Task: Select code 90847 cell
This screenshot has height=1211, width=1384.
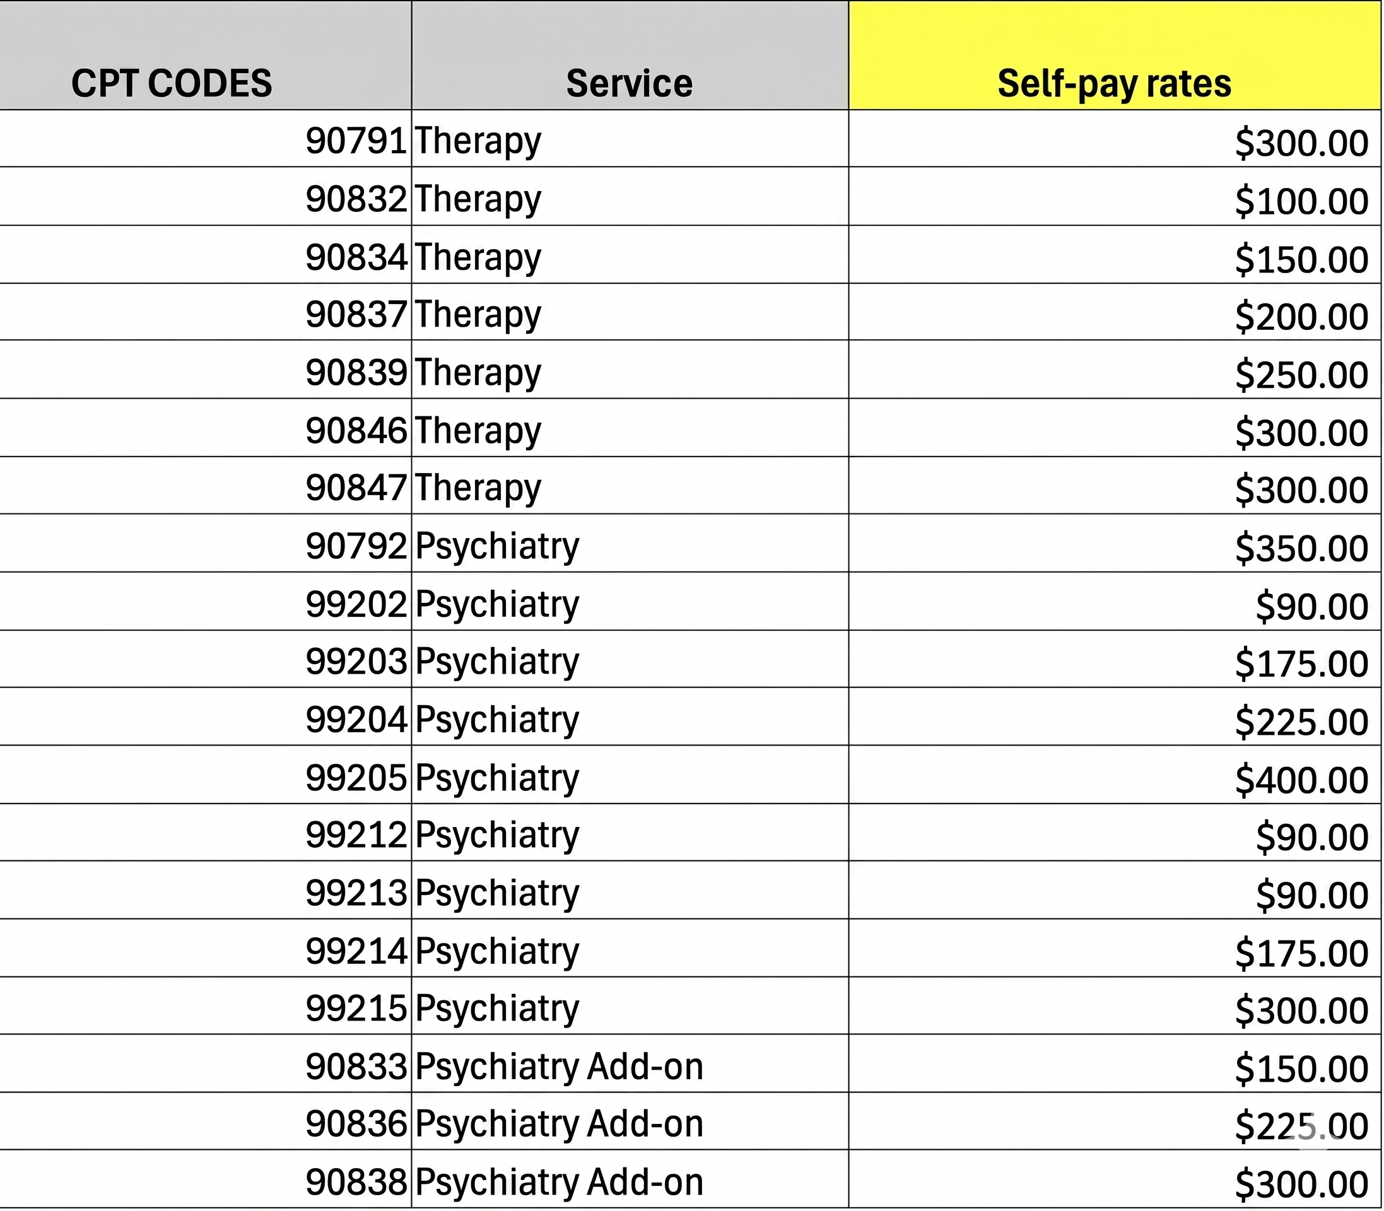Action: [206, 486]
